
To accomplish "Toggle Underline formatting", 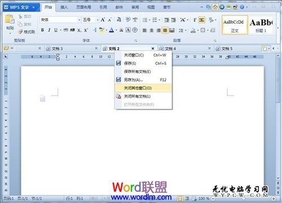I will click(x=56, y=30).
